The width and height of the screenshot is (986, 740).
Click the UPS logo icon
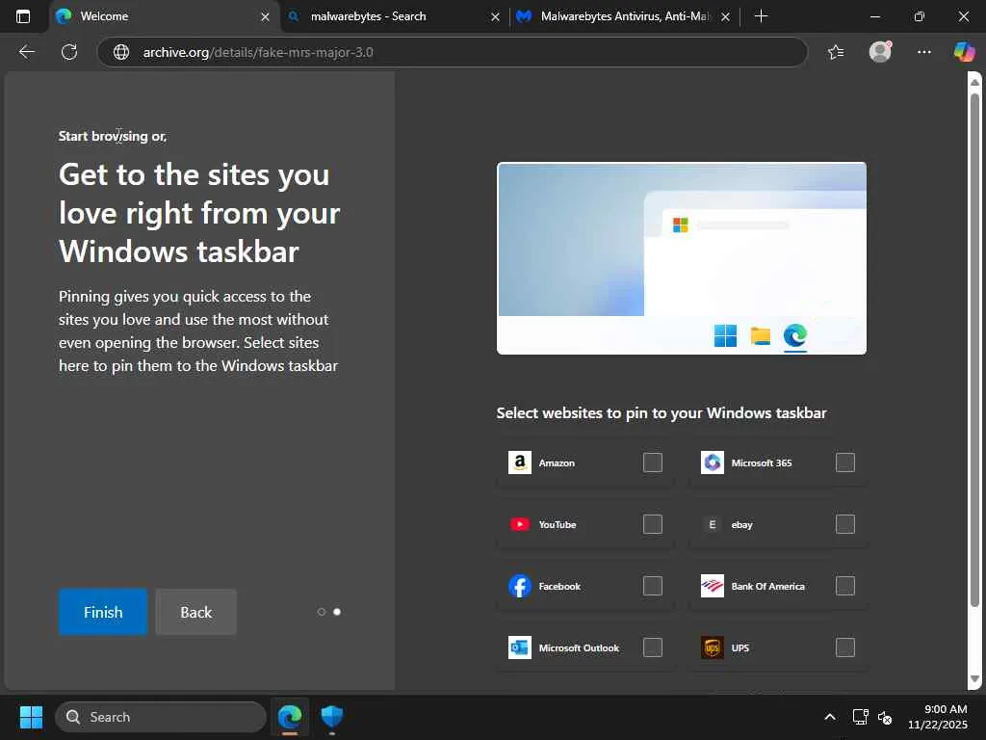click(713, 647)
